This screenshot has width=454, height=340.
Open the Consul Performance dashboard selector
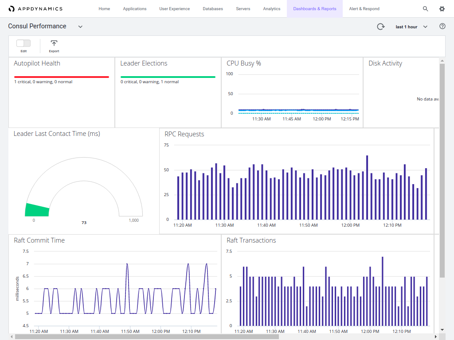tap(80, 26)
